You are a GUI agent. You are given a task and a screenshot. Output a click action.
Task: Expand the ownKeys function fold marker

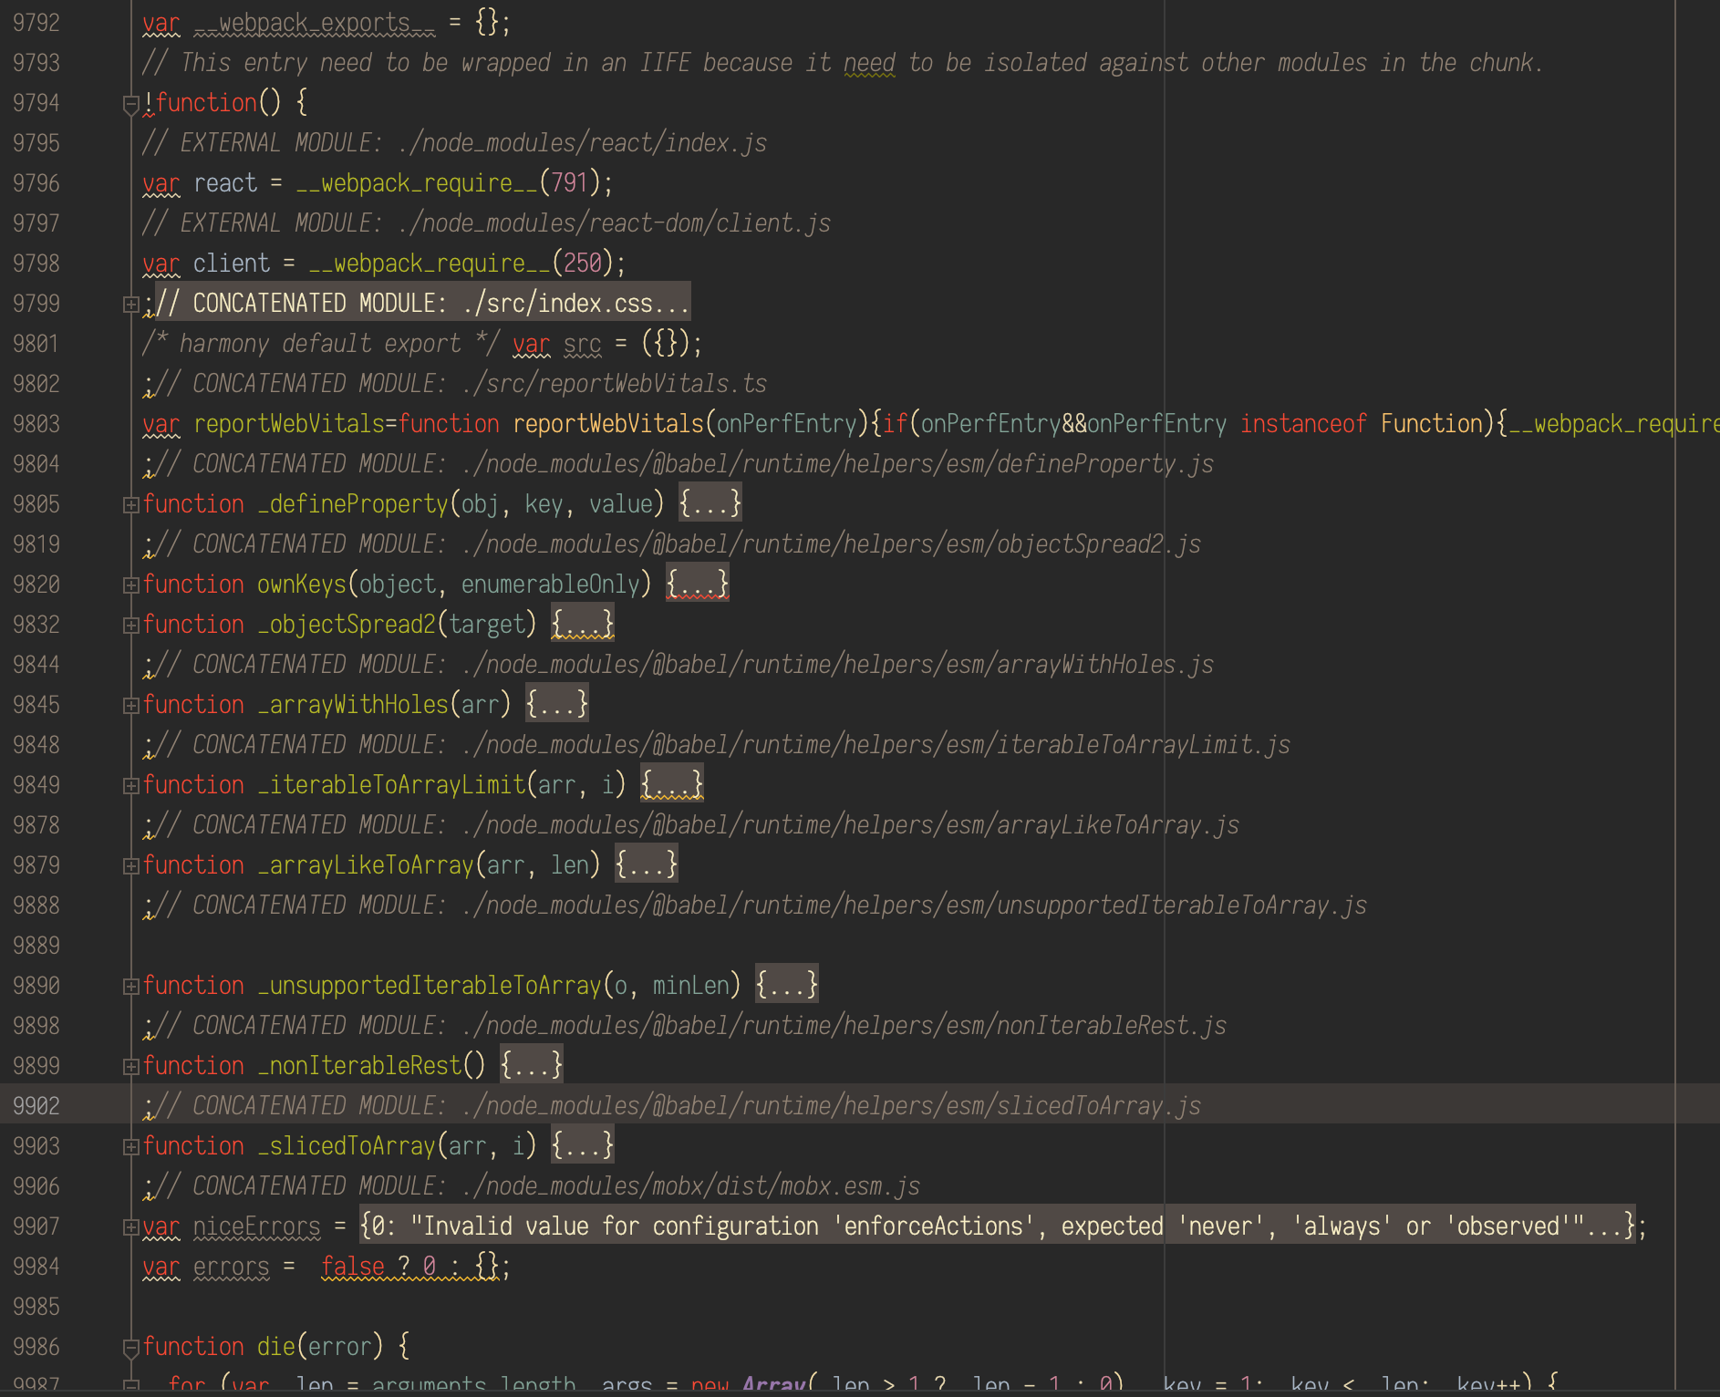pos(130,585)
